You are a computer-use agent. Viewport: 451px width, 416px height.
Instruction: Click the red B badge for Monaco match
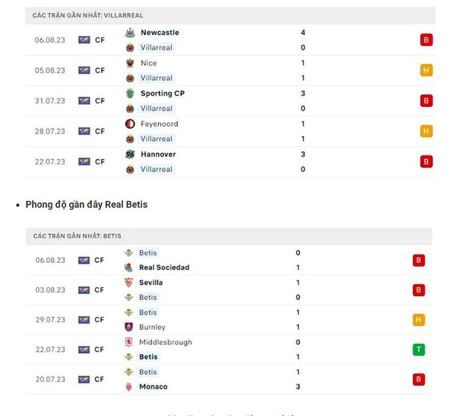click(x=418, y=379)
